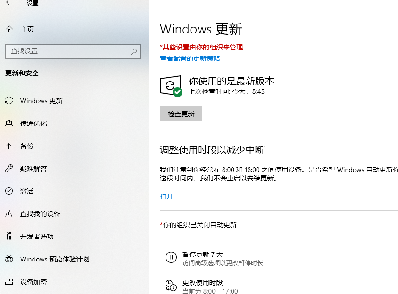Screen dimensions: 398x294
Task: Open the 查看配置的更新策略 link
Action: point(190,58)
